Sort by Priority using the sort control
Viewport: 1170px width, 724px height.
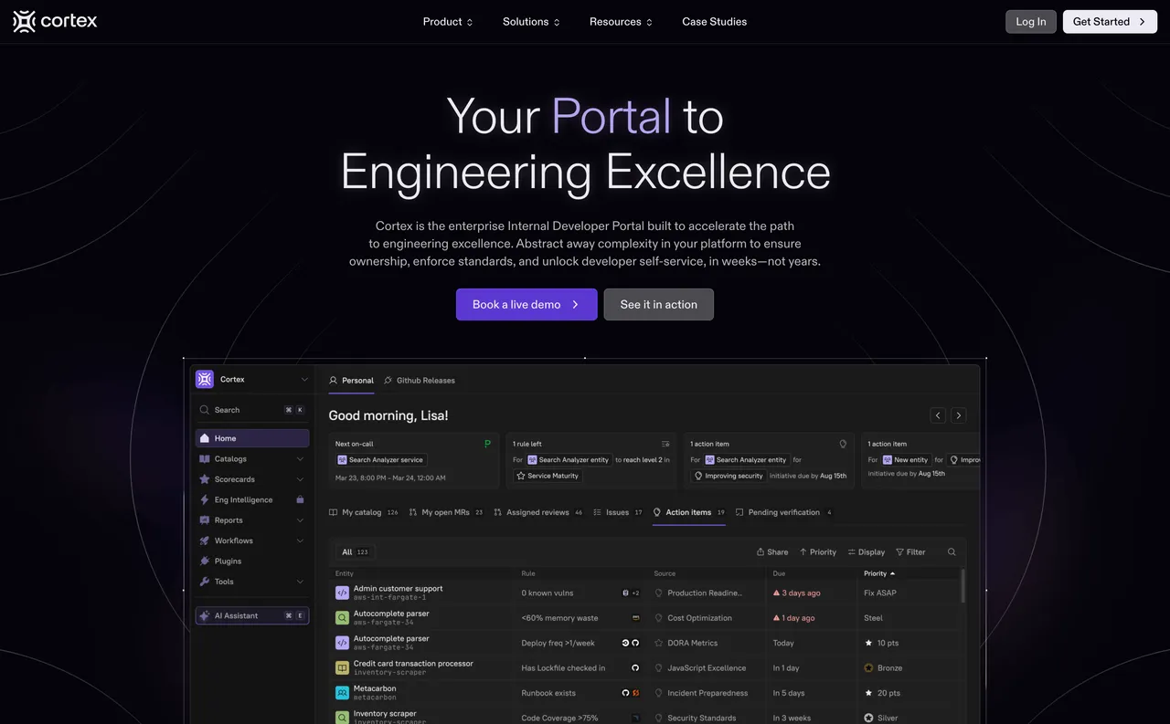tap(818, 551)
